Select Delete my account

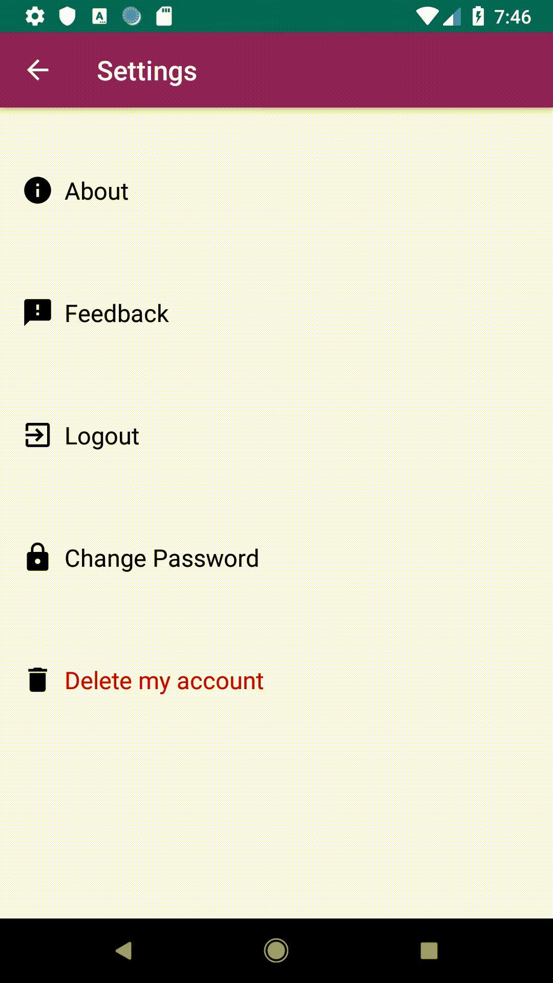tap(163, 680)
